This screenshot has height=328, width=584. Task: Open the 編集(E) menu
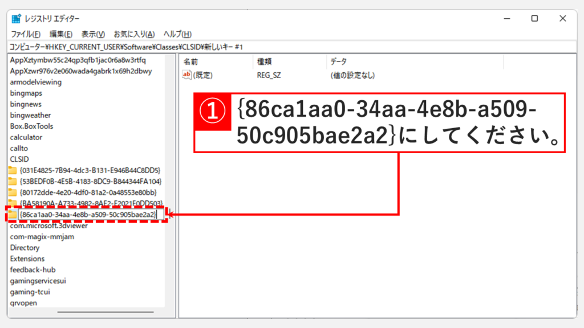pos(60,34)
